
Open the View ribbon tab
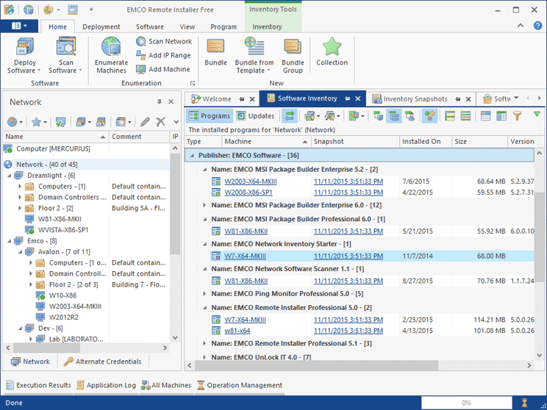[187, 27]
